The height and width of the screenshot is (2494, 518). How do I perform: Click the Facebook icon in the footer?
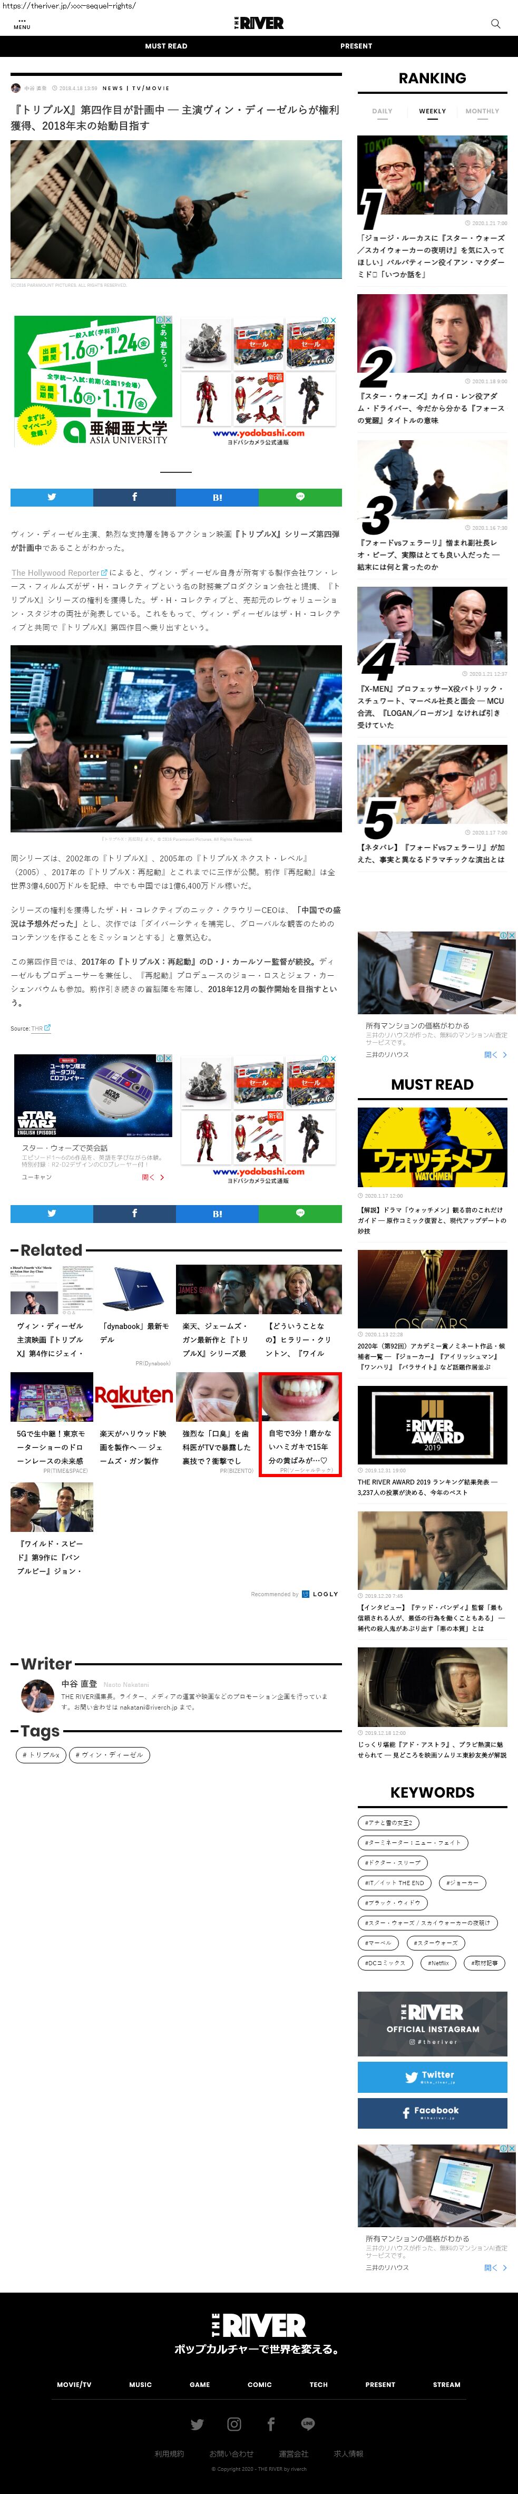coord(271,2423)
